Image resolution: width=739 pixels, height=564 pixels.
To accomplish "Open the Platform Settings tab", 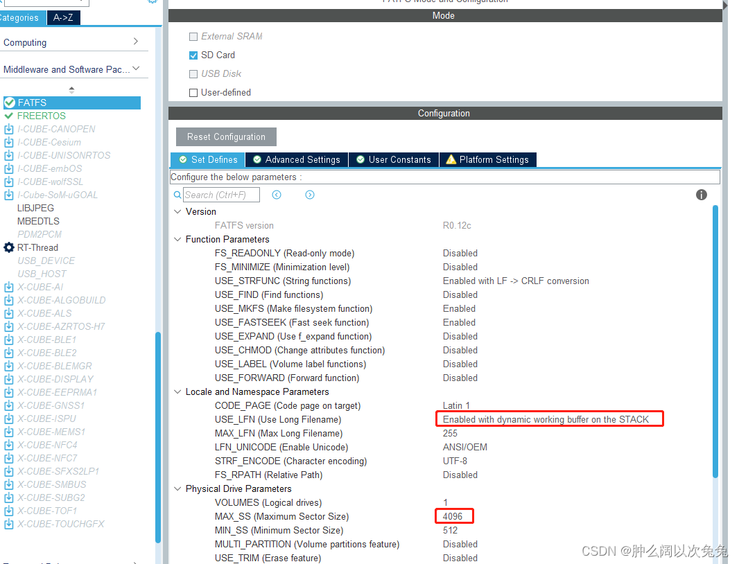I will pos(488,160).
